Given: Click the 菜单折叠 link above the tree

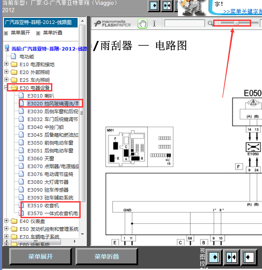Looking at the screenshot, I should (x=53, y=33).
